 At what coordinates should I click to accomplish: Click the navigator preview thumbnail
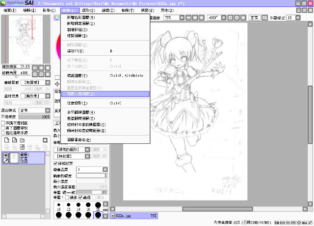tap(26, 39)
